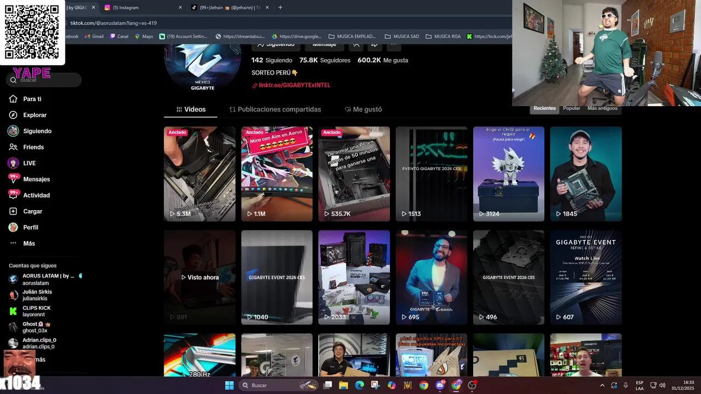Switch to the Me gustó tab
Viewport: 701px width, 394px height.
[364, 109]
